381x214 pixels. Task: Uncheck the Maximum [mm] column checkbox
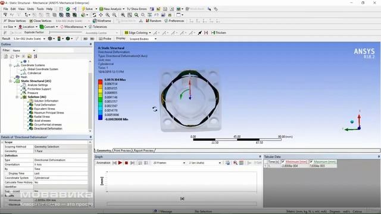click(311, 162)
